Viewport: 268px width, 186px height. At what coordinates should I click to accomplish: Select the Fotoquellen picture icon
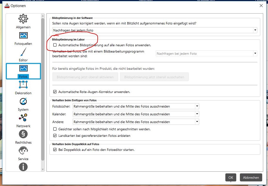23,36
